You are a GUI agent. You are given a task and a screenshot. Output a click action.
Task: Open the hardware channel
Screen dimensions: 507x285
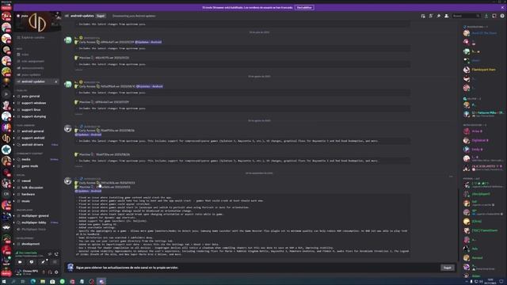coord(29,195)
